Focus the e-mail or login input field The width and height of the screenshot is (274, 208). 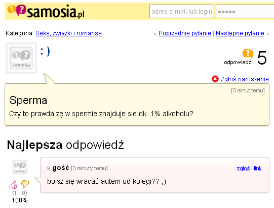click(x=181, y=12)
